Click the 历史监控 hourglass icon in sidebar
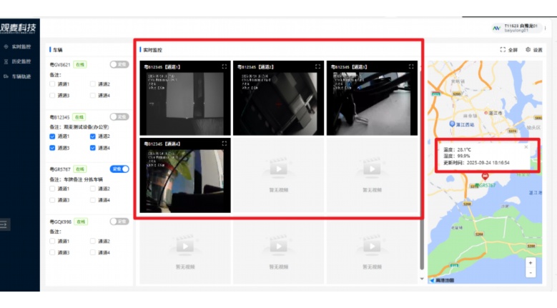Image resolution: width=557 pixels, height=308 pixels. (6, 61)
